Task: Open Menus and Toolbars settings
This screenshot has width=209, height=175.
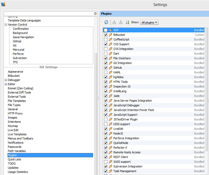Action: 20,138
